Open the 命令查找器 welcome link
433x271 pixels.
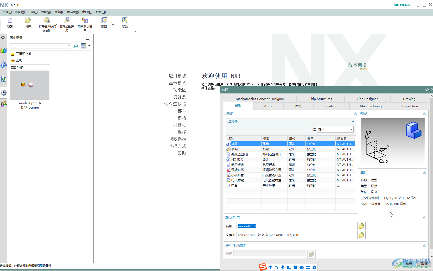point(175,104)
